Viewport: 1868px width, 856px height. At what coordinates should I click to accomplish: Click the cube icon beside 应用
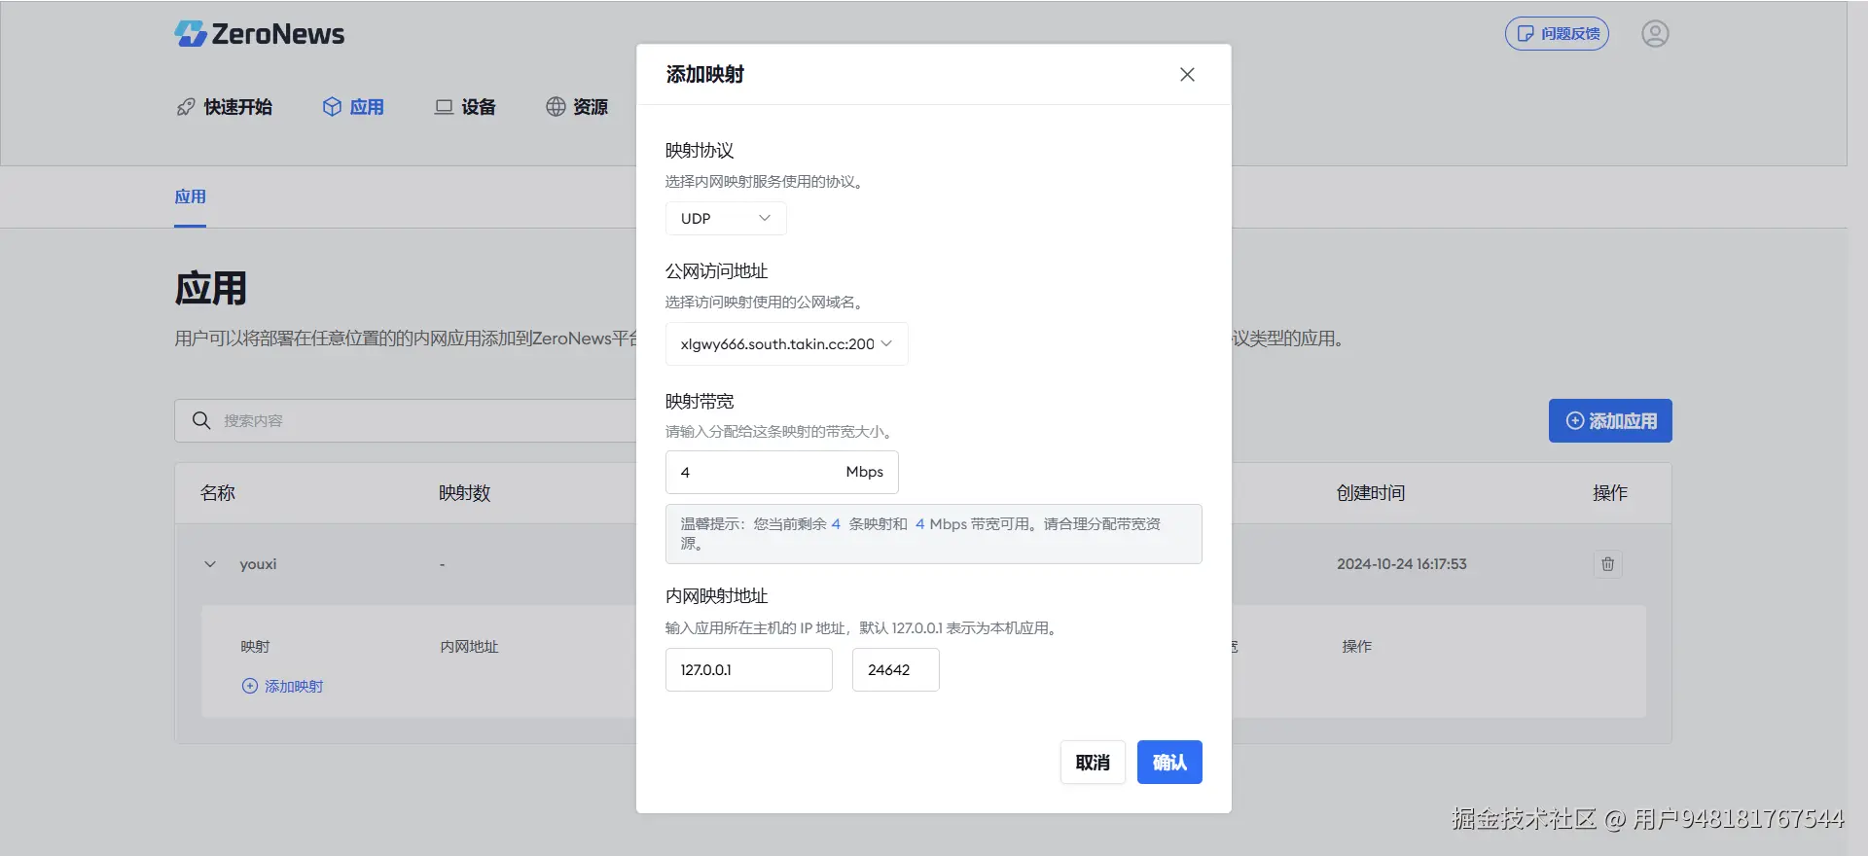click(x=332, y=107)
